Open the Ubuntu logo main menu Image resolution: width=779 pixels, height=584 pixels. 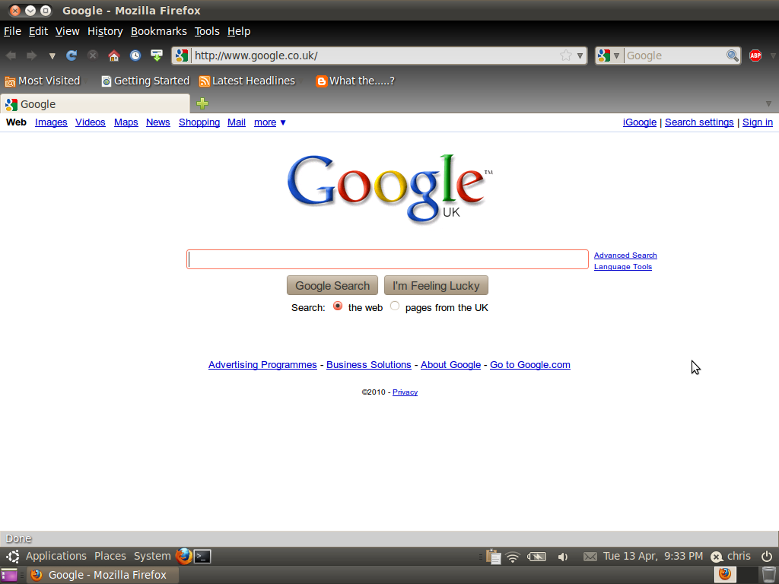(13, 556)
